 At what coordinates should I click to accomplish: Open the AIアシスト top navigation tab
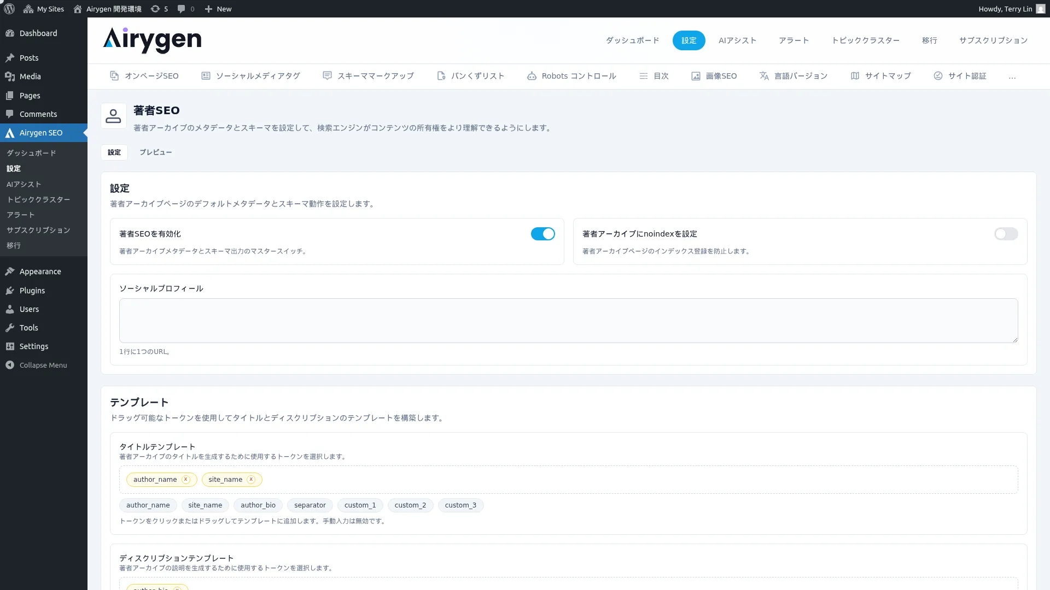pyautogui.click(x=737, y=40)
